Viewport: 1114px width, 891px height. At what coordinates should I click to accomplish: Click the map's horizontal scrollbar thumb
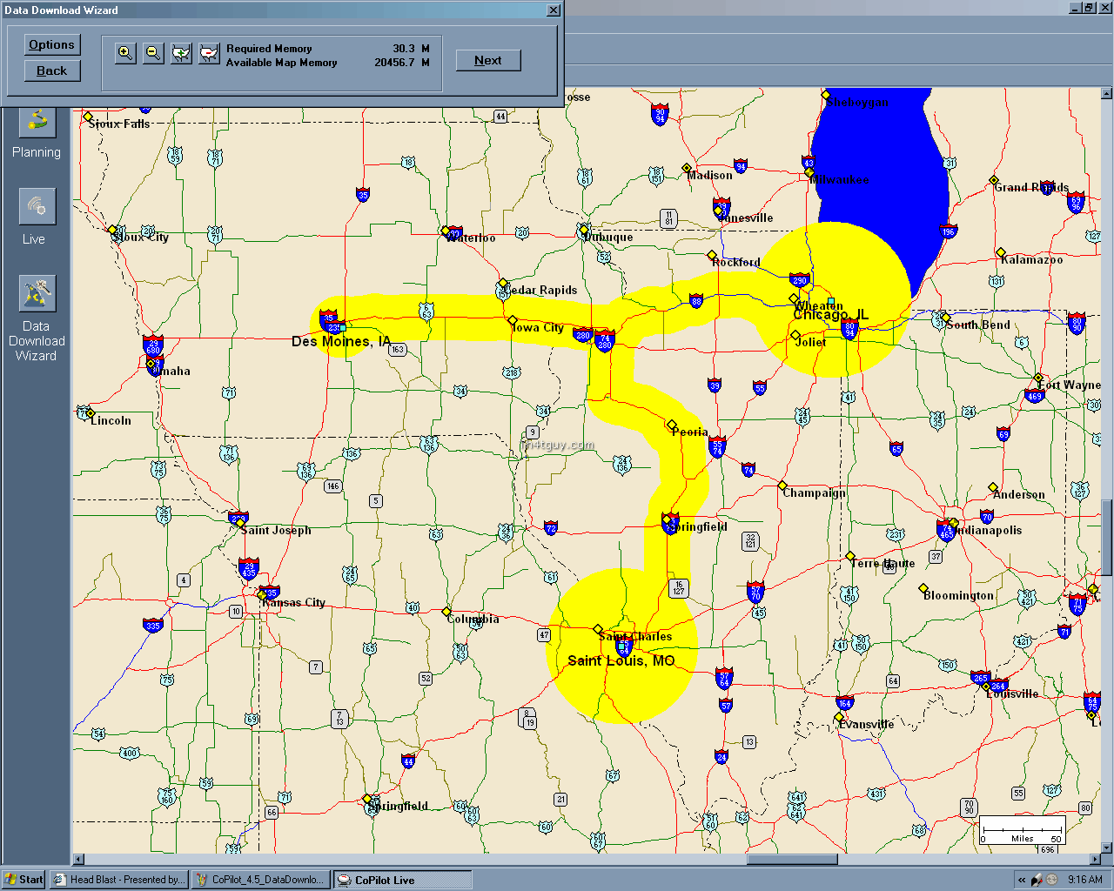pyautogui.click(x=791, y=860)
